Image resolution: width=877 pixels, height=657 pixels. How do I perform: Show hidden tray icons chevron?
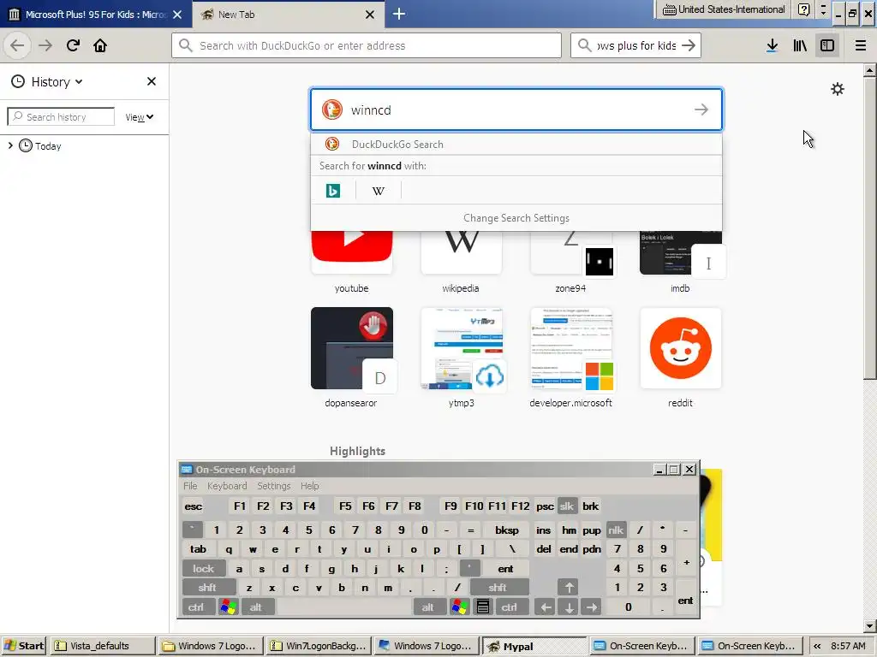tap(817, 646)
